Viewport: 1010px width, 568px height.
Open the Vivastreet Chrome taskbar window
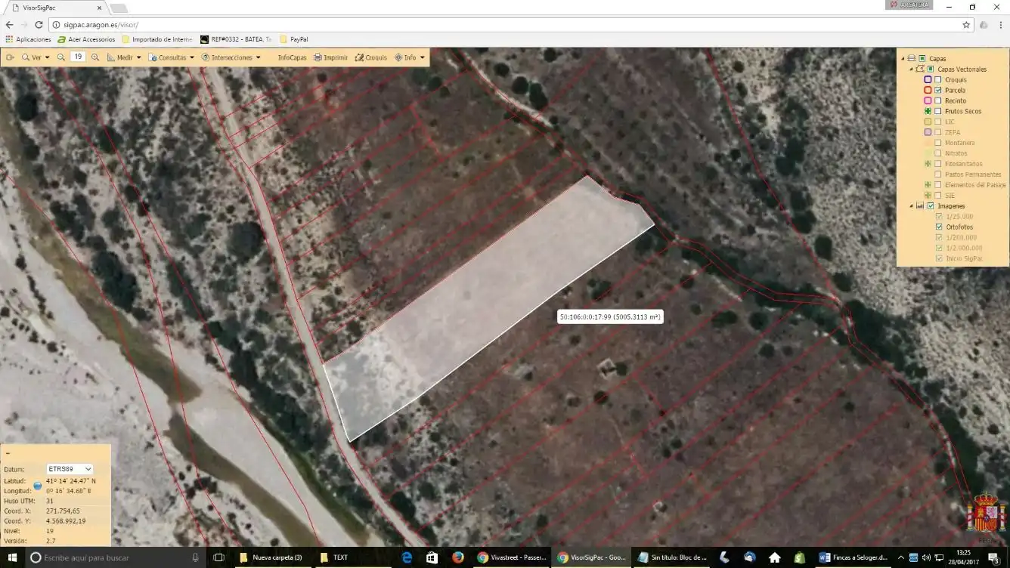[x=511, y=557]
